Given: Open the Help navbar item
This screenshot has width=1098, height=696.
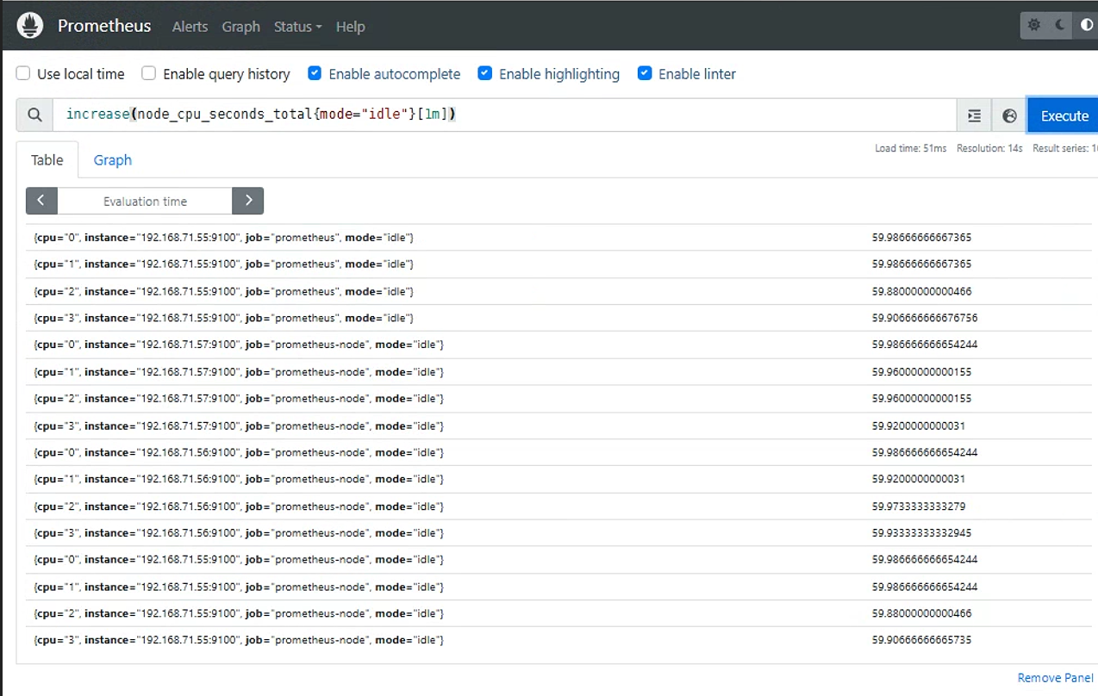Looking at the screenshot, I should click(x=350, y=27).
